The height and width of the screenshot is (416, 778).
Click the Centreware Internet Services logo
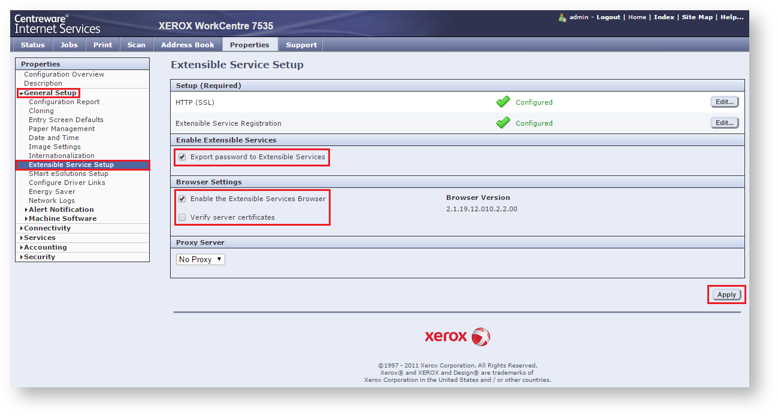(x=57, y=24)
